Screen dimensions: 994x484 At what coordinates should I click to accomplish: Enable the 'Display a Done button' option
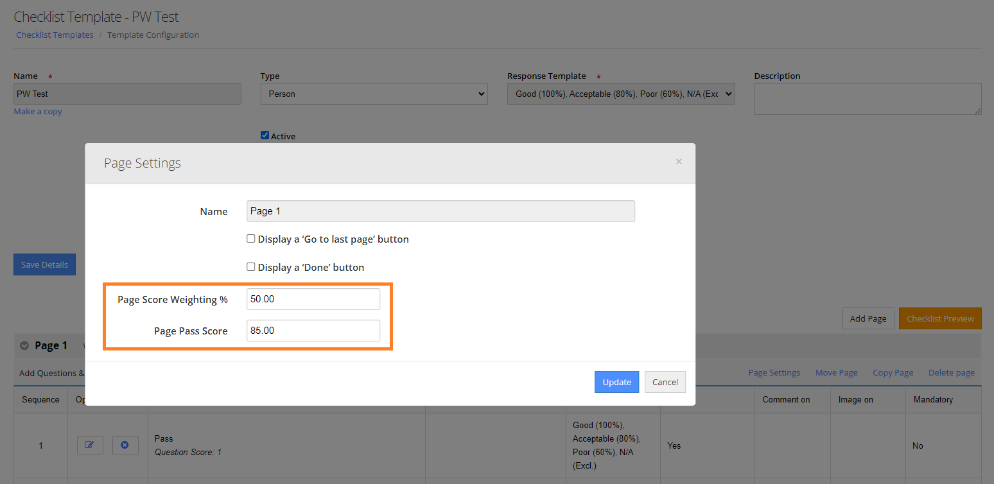pyautogui.click(x=251, y=266)
